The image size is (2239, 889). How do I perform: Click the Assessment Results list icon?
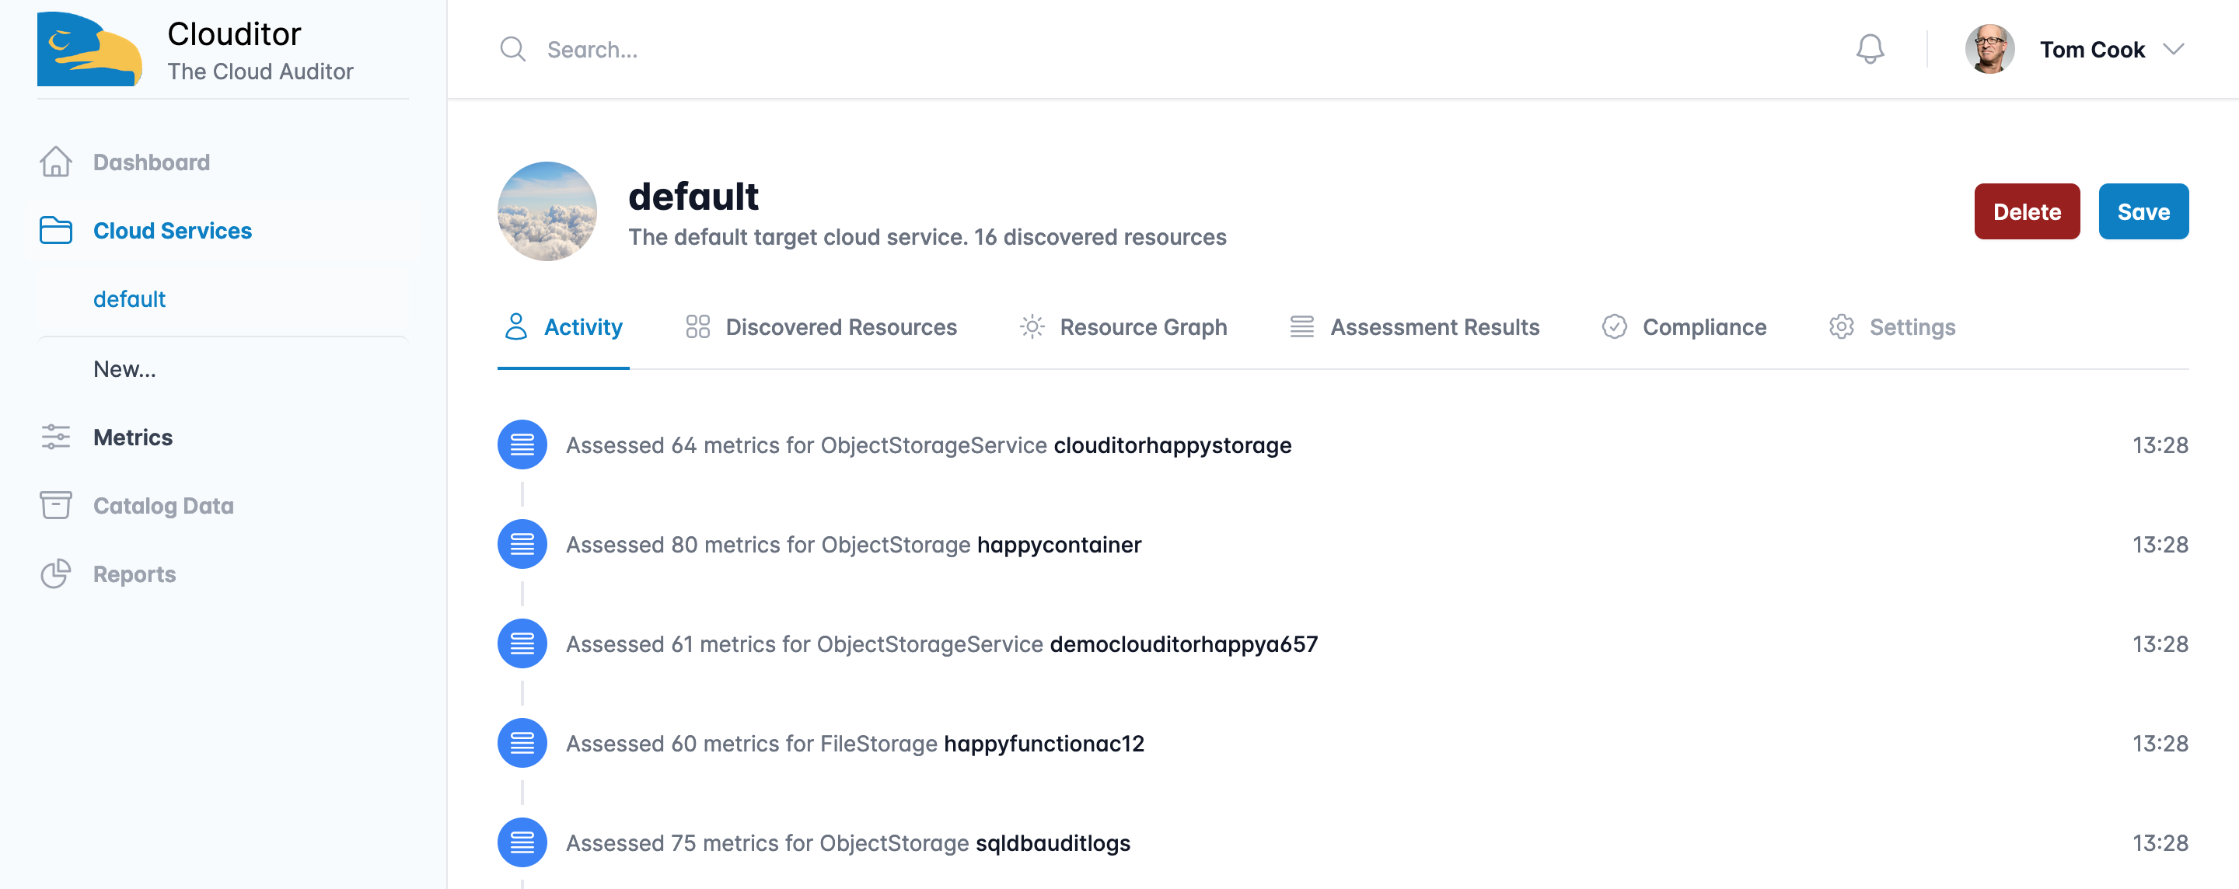[x=1301, y=326]
